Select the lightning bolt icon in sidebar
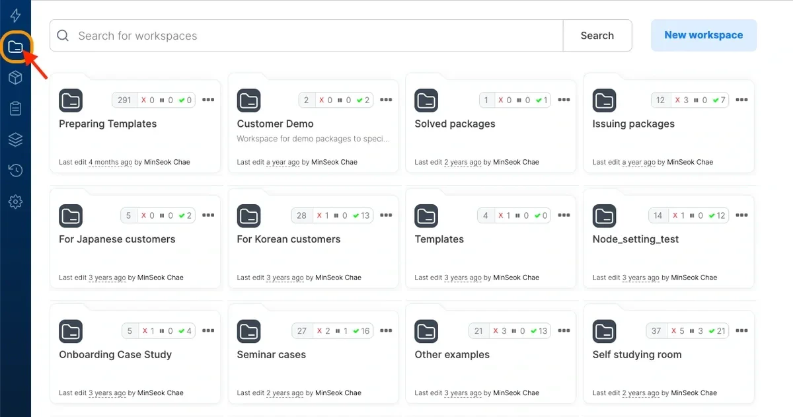This screenshot has height=417, width=793. tap(16, 15)
